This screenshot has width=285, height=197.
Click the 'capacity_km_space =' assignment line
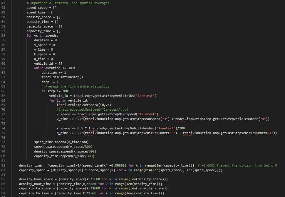94,189
